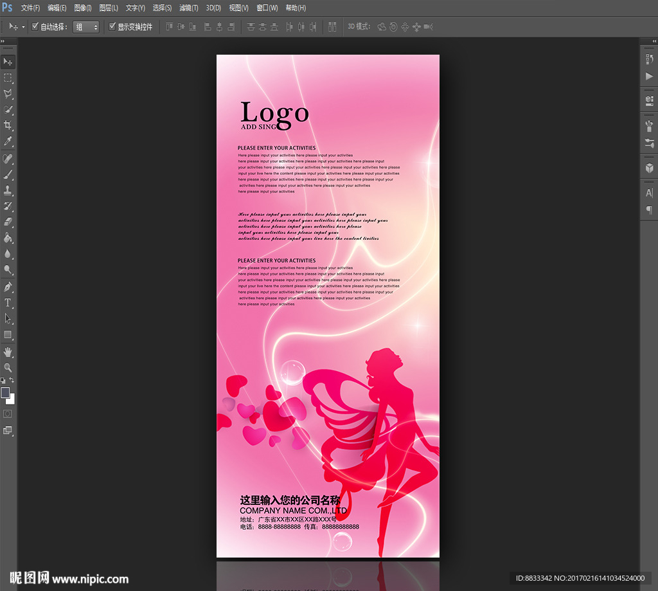Pick the Horizontal Type tool

tap(8, 302)
